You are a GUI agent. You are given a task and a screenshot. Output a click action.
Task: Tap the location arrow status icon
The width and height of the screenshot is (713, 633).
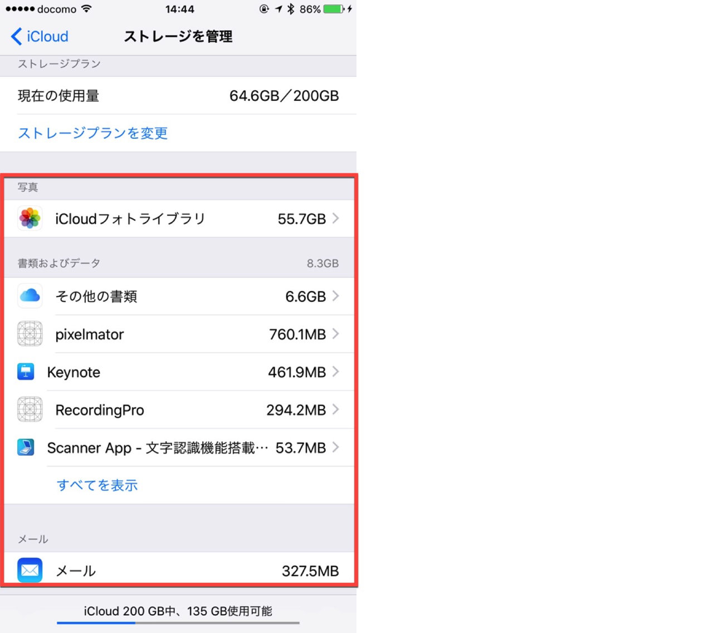279,9
